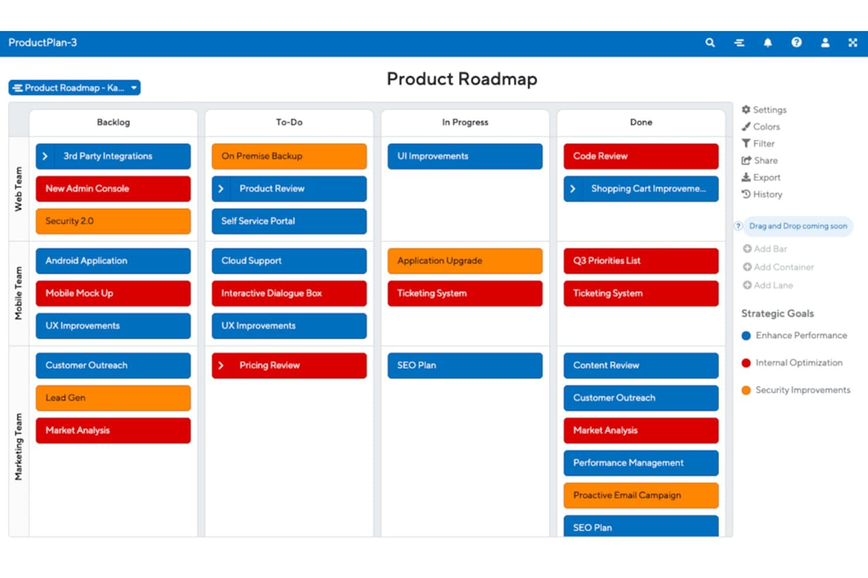
Task: Select the Interactive Dialogue Box card
Action: (x=289, y=293)
